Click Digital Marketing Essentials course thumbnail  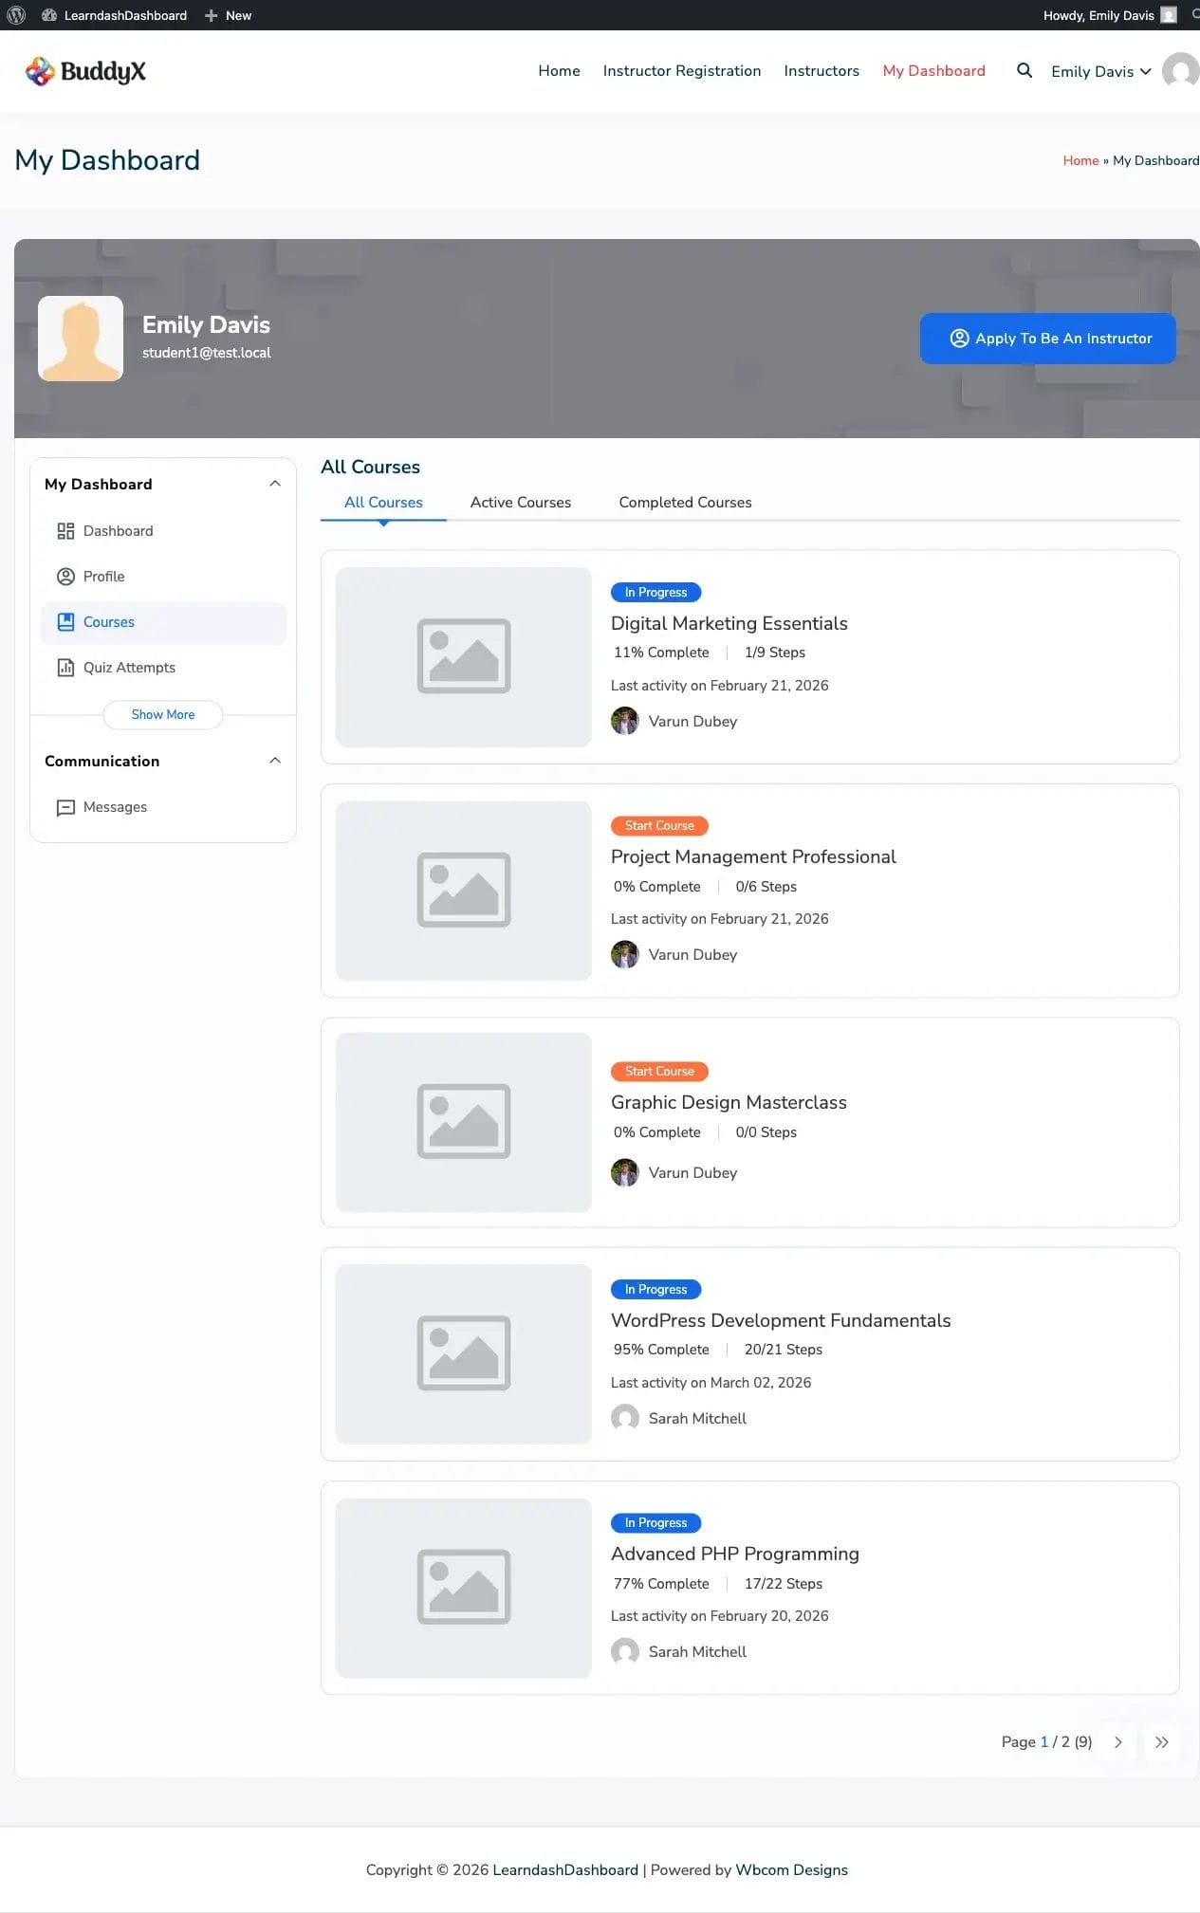pos(464,657)
